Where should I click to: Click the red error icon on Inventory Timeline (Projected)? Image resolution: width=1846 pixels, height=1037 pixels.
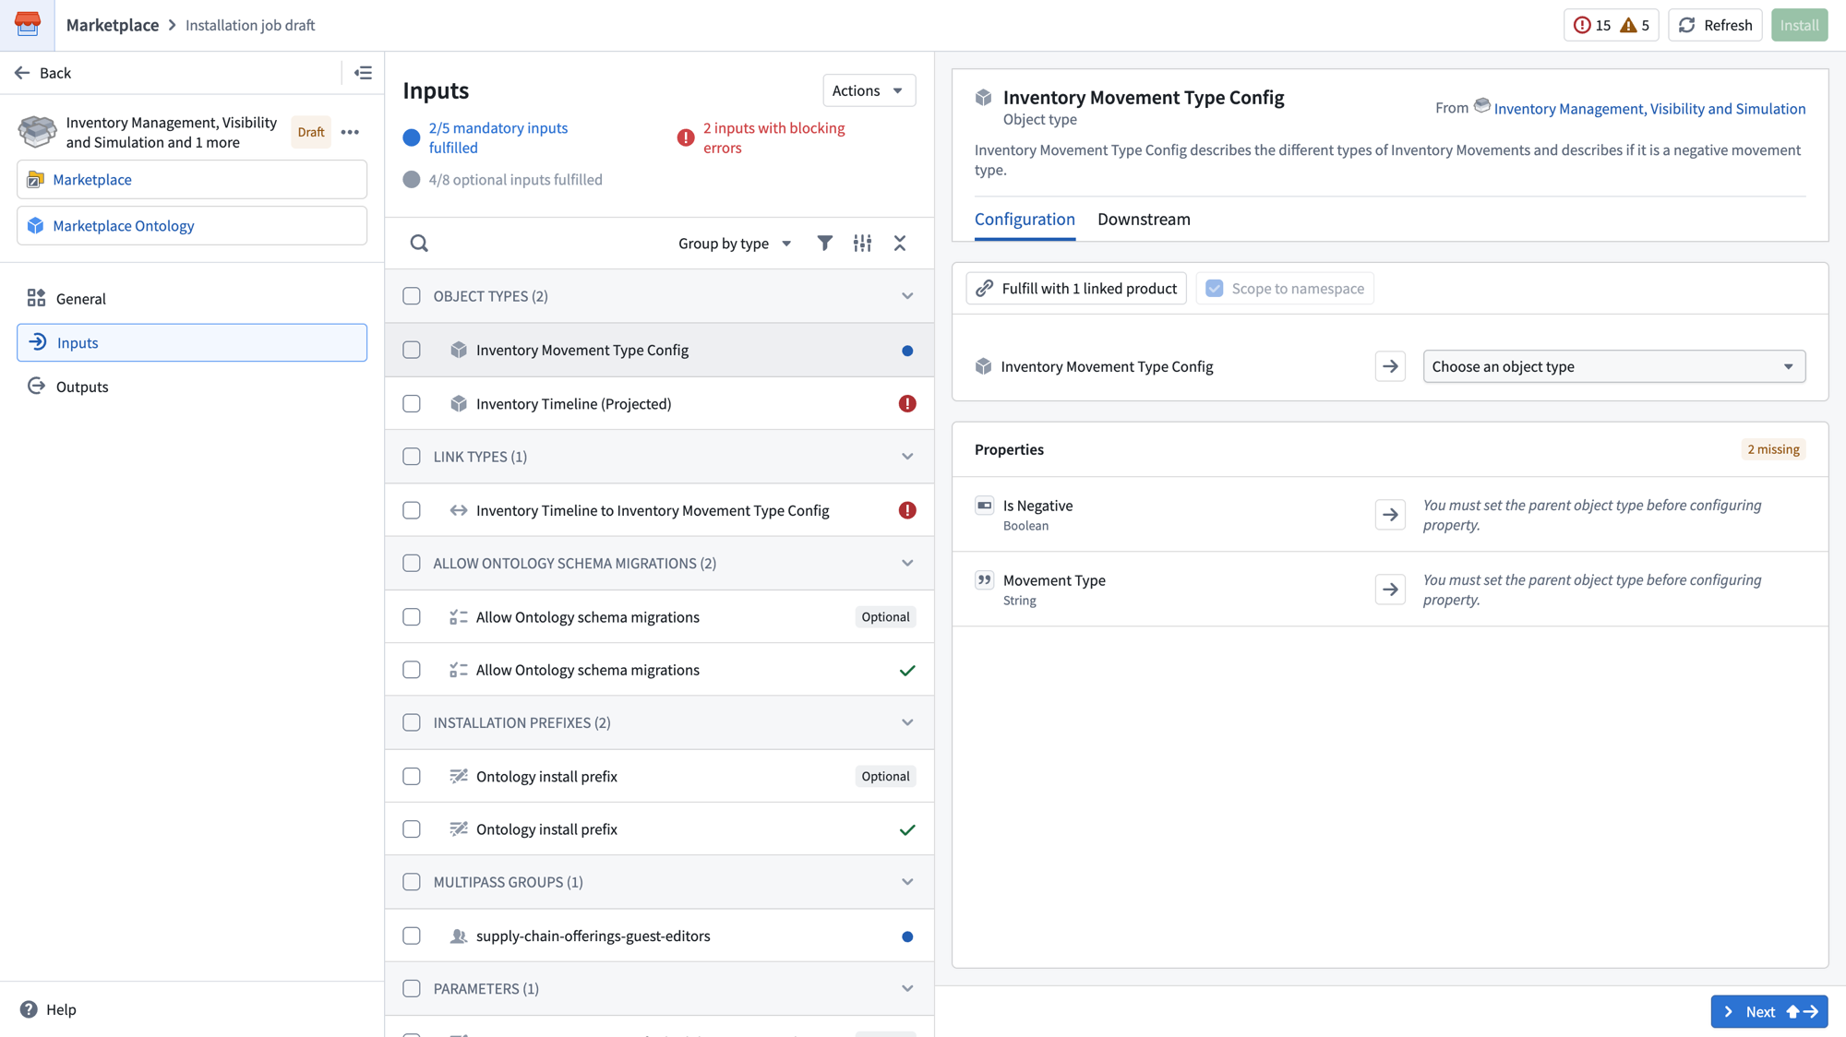pos(907,404)
